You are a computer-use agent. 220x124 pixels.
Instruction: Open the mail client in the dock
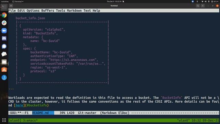tap(4, 54)
